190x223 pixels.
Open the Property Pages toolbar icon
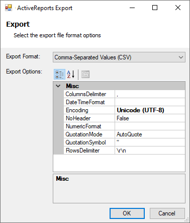[85, 75]
